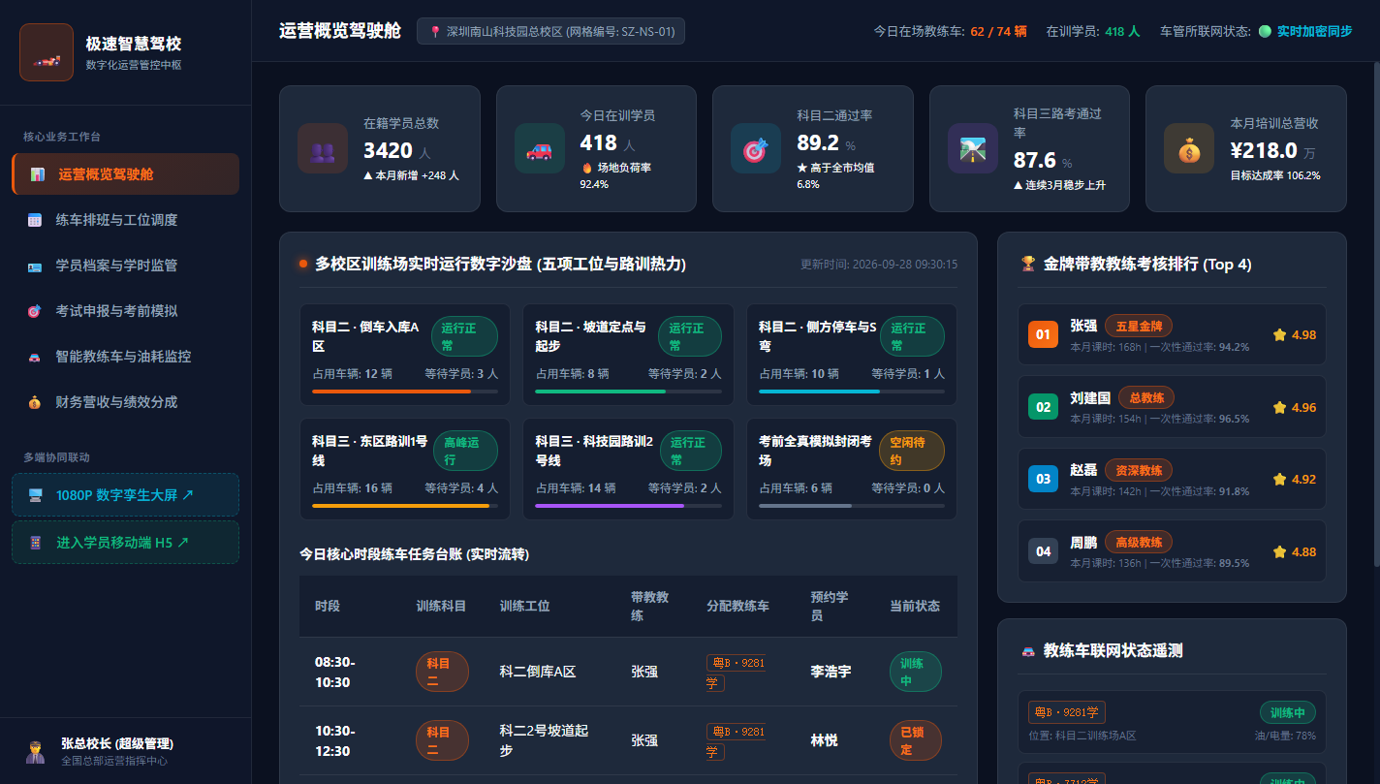Click the 科目三 · 科技园路训2号线 card title

pyautogui.click(x=594, y=451)
